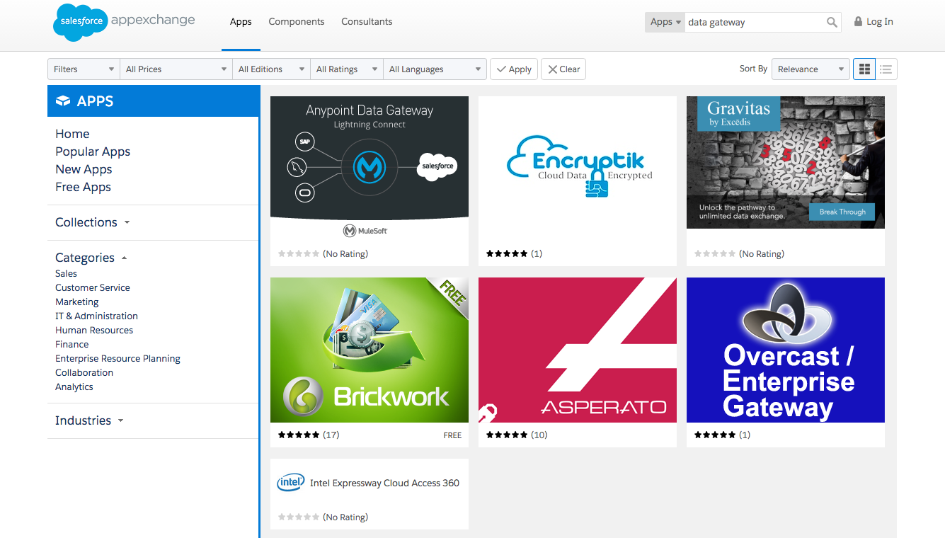Open the Asperato app tile
This screenshot has width=945, height=550.
tap(578, 362)
